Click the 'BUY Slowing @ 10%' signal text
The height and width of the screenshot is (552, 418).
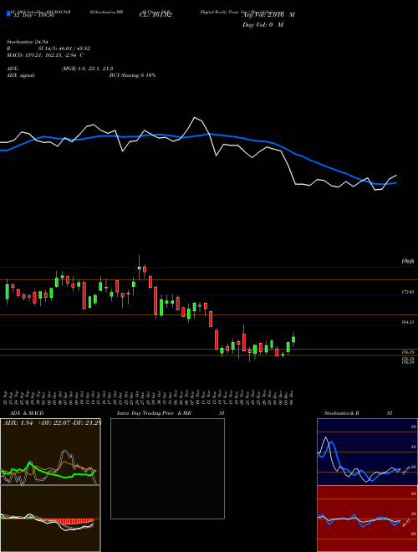point(132,75)
